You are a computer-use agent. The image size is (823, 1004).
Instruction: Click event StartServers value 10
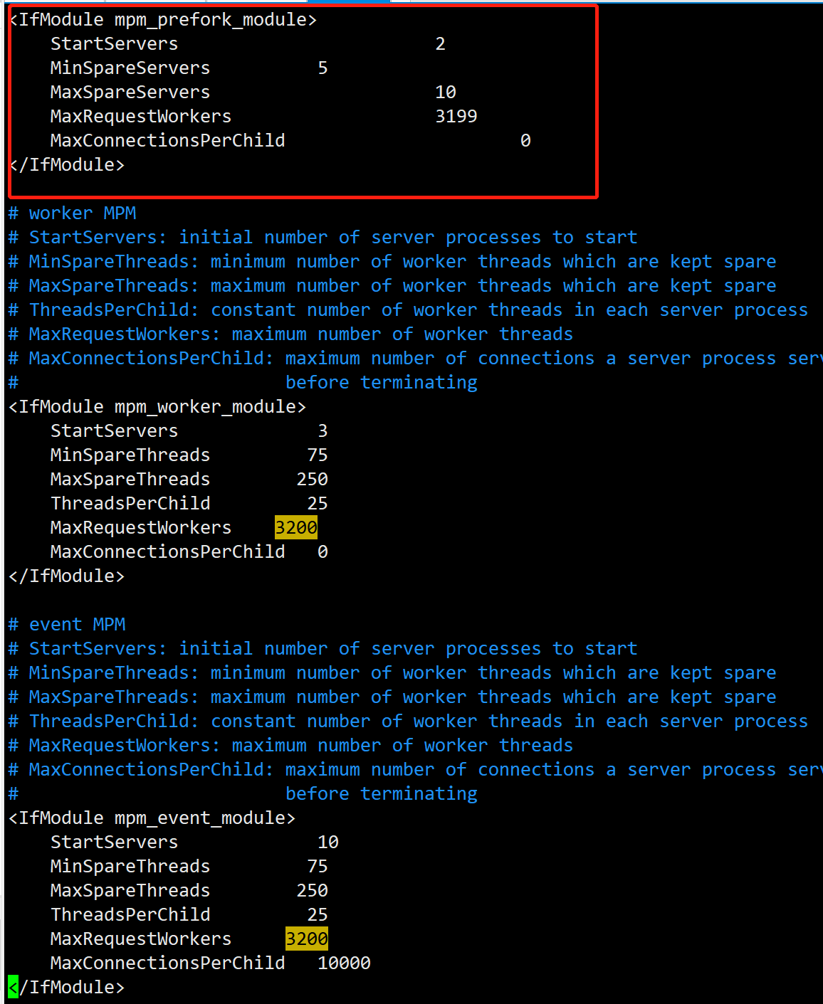[x=328, y=842]
